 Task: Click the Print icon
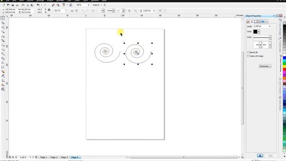click(17, 5)
